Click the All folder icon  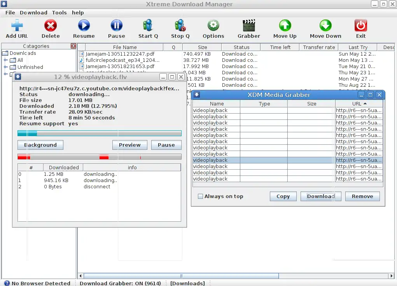coord(13,60)
